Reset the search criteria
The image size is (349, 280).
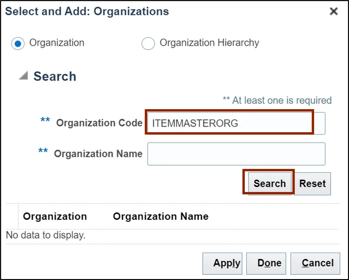(x=313, y=184)
